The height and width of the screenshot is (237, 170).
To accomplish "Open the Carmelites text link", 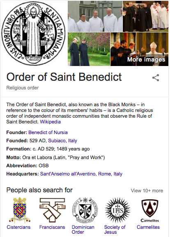I will tap(148, 227).
